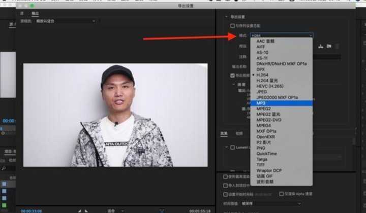Click set out point marker icon
Screen dimensions: 366x213
click(x=86, y=211)
